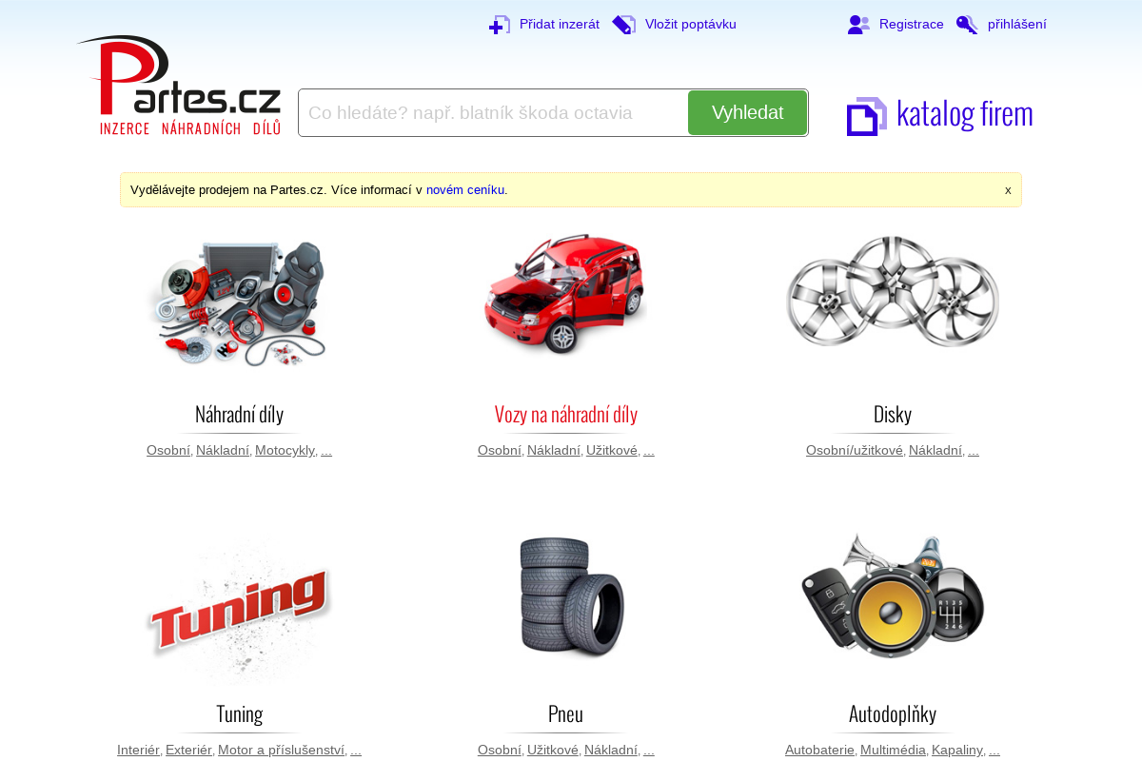Viewport: 1142px width, 761px height.
Task: Click the red car image
Action: click(565, 294)
